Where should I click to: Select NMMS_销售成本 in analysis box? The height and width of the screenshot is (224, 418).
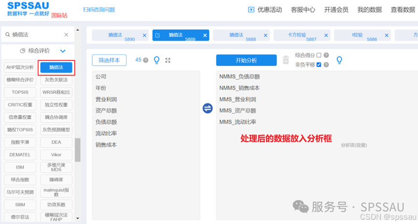[239, 88]
